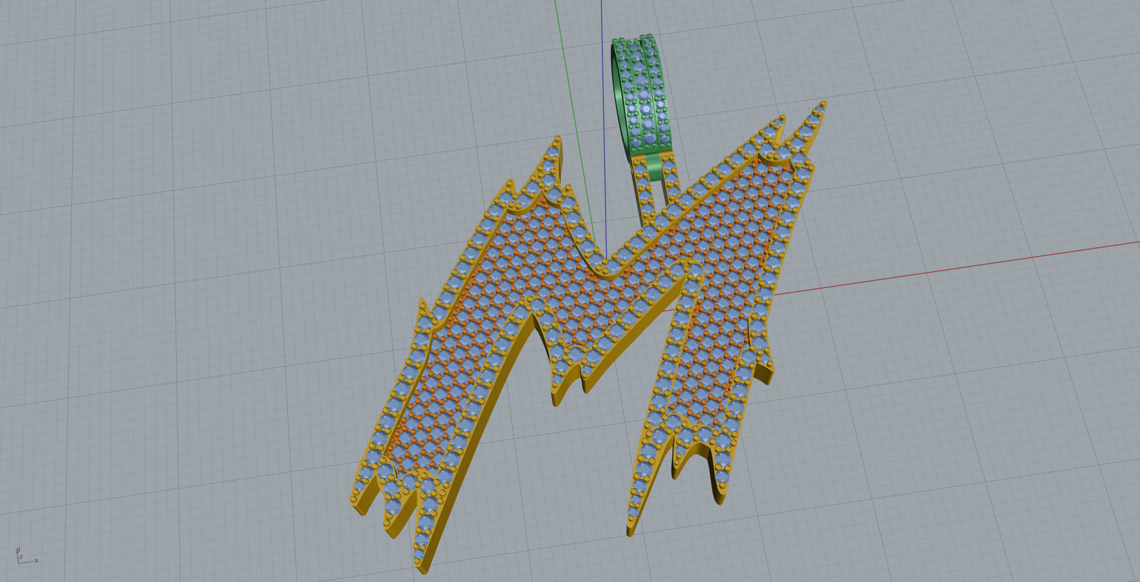
Task: Select the green gem-set bail ring
Action: 641,95
